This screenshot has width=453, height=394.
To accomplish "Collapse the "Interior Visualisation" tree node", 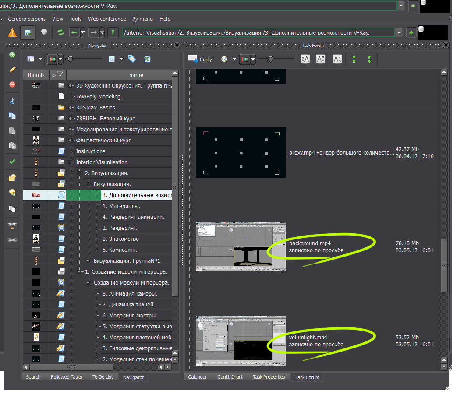I will 71,162.
